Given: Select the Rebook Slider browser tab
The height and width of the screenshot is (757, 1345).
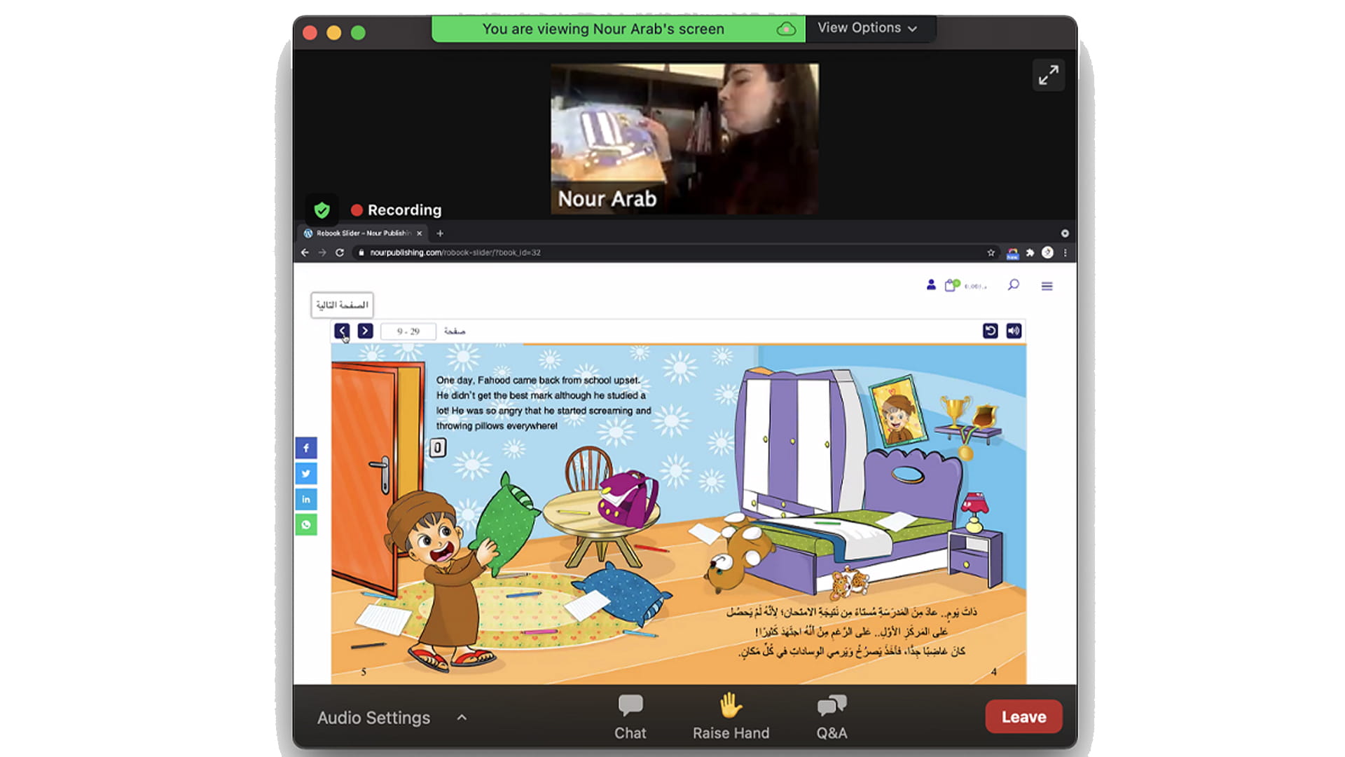Looking at the screenshot, I should pyautogui.click(x=363, y=233).
